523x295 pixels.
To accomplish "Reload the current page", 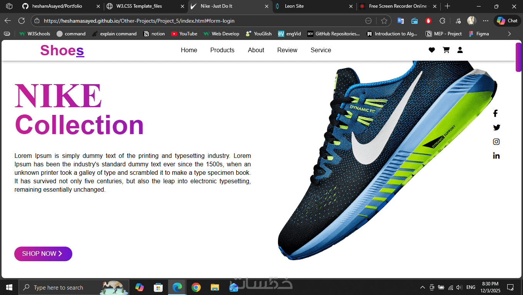I will tap(22, 21).
